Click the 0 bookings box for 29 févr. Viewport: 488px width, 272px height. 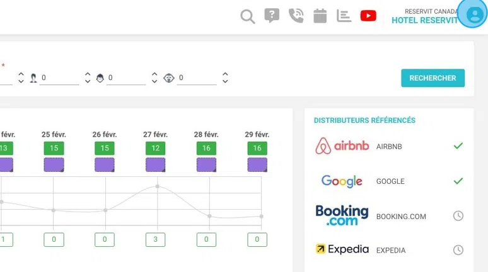(x=257, y=239)
